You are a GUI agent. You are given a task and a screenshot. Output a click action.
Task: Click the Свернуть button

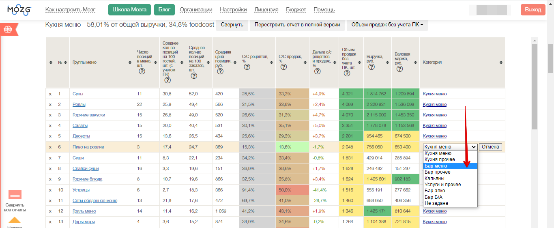tap(232, 25)
